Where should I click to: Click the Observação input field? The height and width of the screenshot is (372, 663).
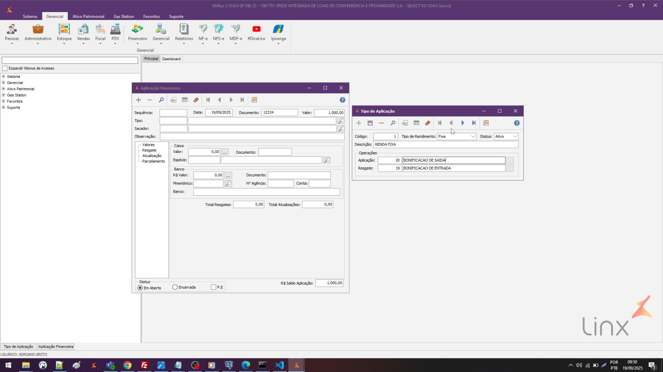(x=252, y=137)
